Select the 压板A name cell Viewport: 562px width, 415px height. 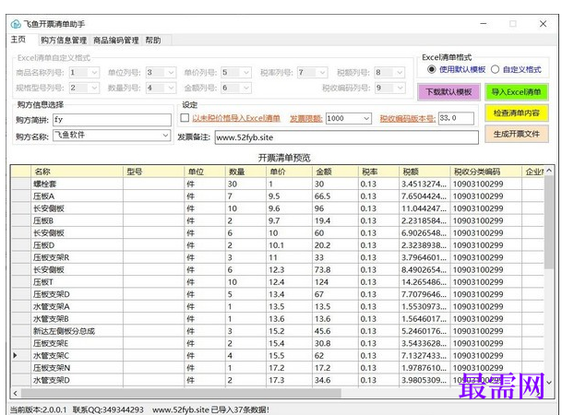78,196
